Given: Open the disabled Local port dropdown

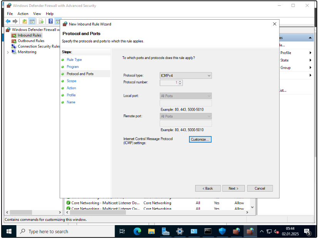Looking at the screenshot, I should (186, 96).
